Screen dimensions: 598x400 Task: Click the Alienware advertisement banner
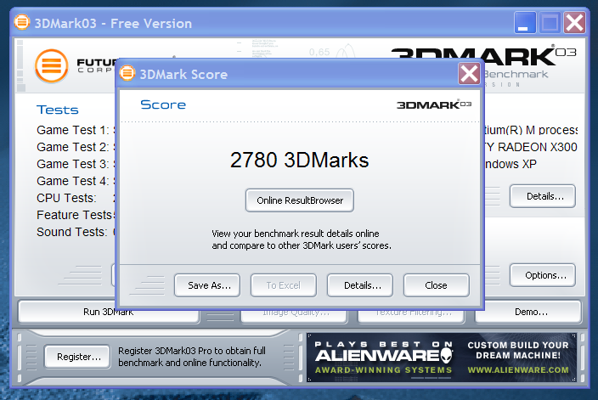[442, 358]
